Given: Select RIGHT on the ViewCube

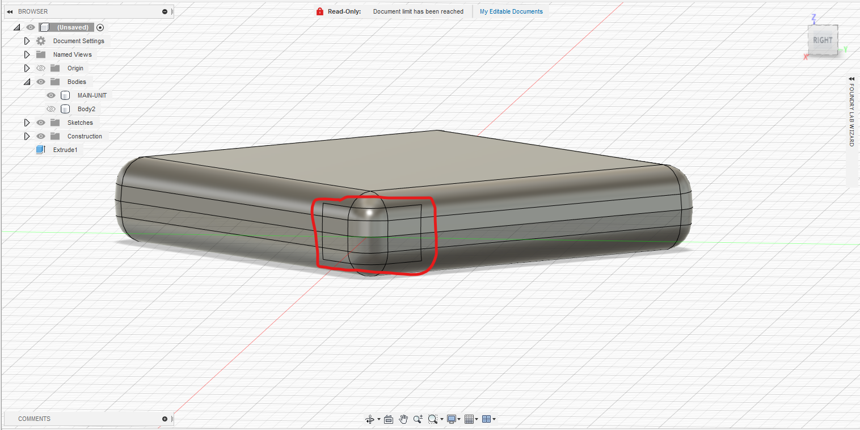Looking at the screenshot, I should pos(823,40).
